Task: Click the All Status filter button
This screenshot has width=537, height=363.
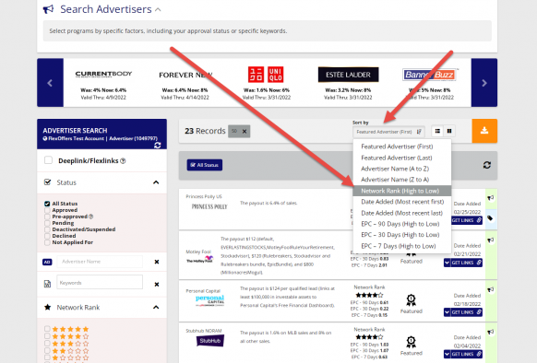Action: pyautogui.click(x=205, y=165)
